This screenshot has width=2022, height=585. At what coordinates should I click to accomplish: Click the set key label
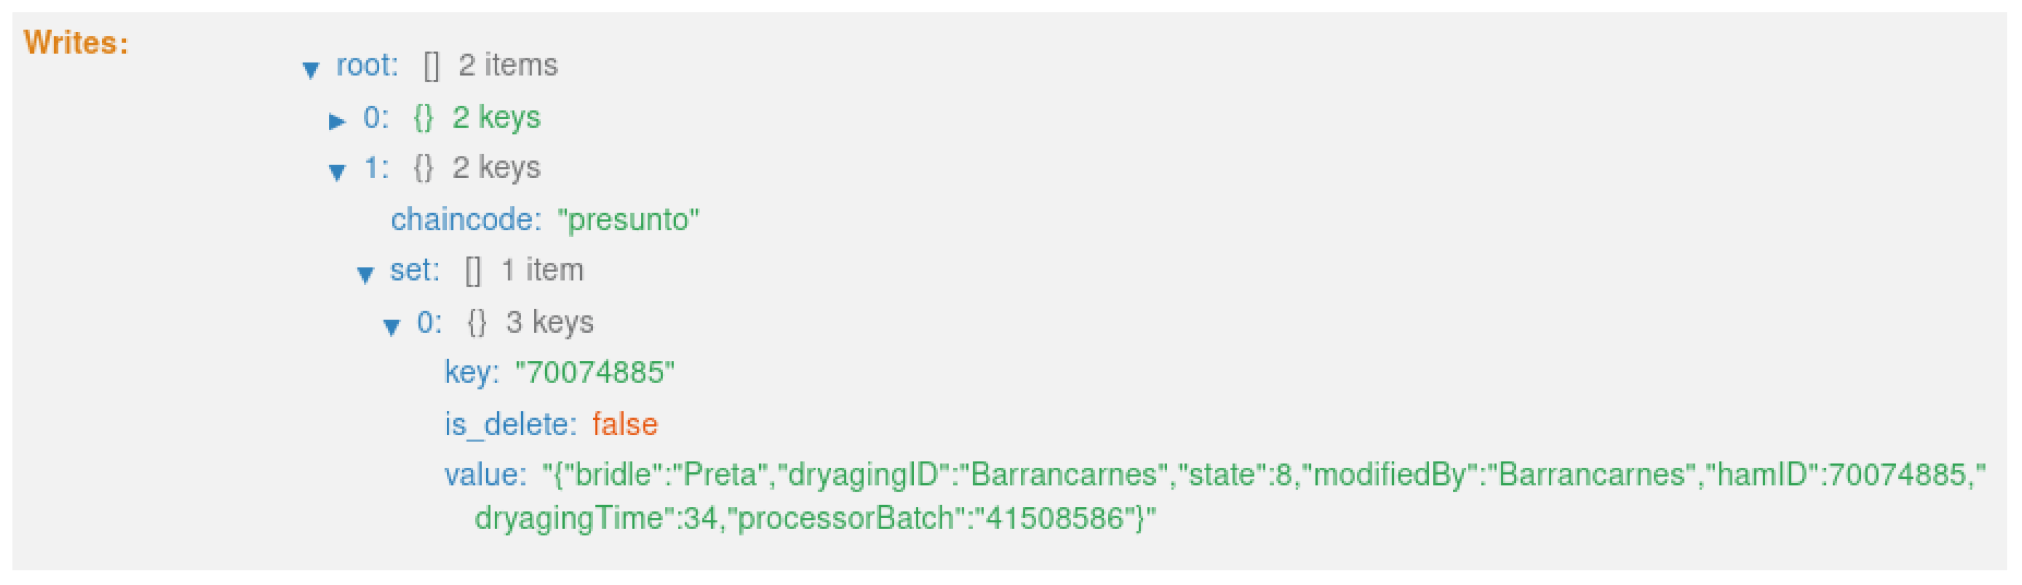coord(414,271)
